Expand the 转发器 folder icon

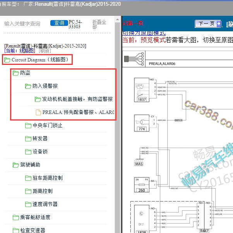tap(28, 139)
